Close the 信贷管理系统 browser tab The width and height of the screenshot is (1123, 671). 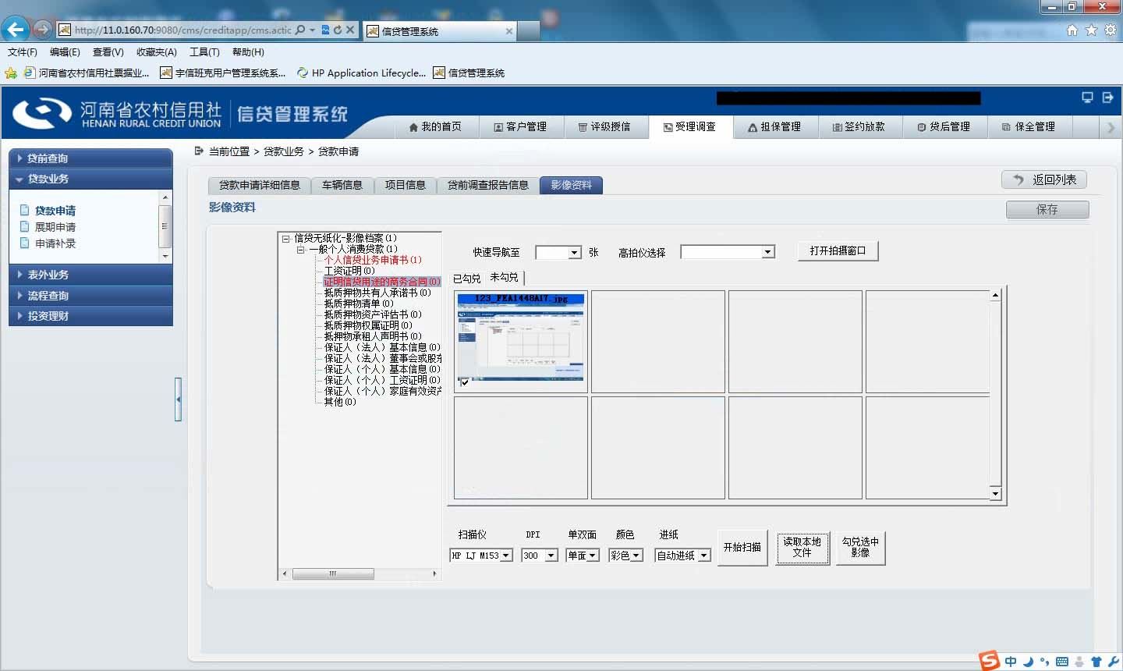[509, 31]
